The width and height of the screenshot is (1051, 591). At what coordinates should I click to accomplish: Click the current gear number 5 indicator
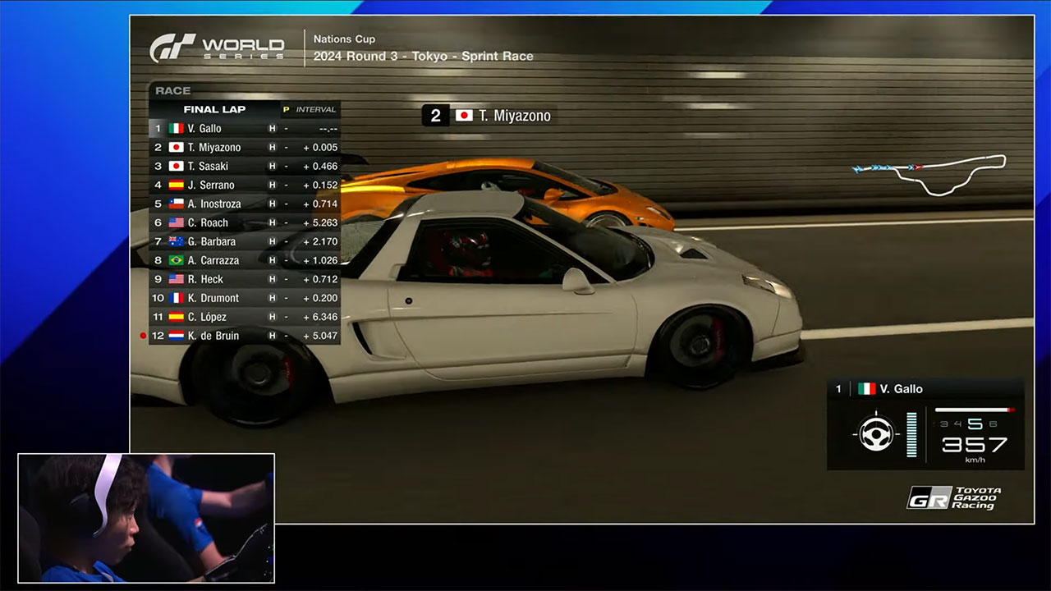pos(975,424)
